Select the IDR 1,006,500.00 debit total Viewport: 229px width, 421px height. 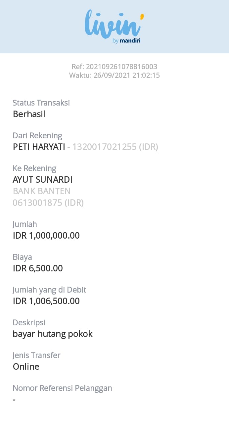pos(46,301)
